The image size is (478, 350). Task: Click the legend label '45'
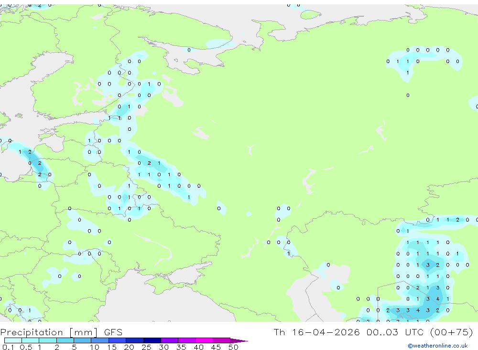(x=216, y=347)
